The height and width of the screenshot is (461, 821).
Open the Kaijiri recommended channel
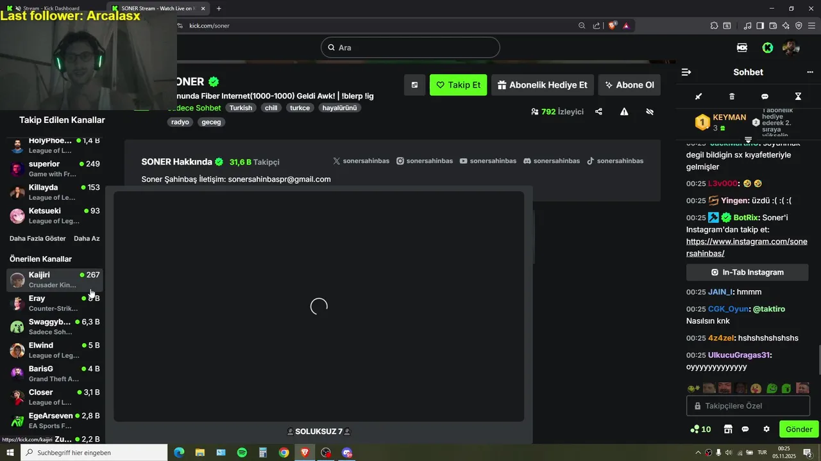pyautogui.click(x=55, y=280)
